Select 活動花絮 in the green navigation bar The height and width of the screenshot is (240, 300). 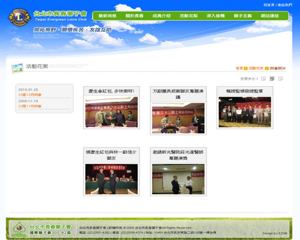(188, 16)
